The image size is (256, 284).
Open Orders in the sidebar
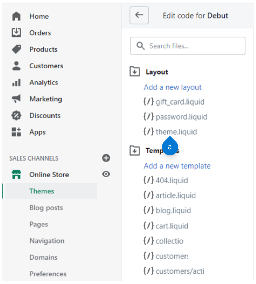coord(40,33)
